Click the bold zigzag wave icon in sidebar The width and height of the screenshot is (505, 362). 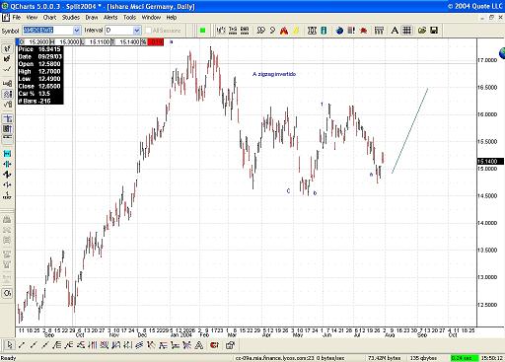coord(7,175)
